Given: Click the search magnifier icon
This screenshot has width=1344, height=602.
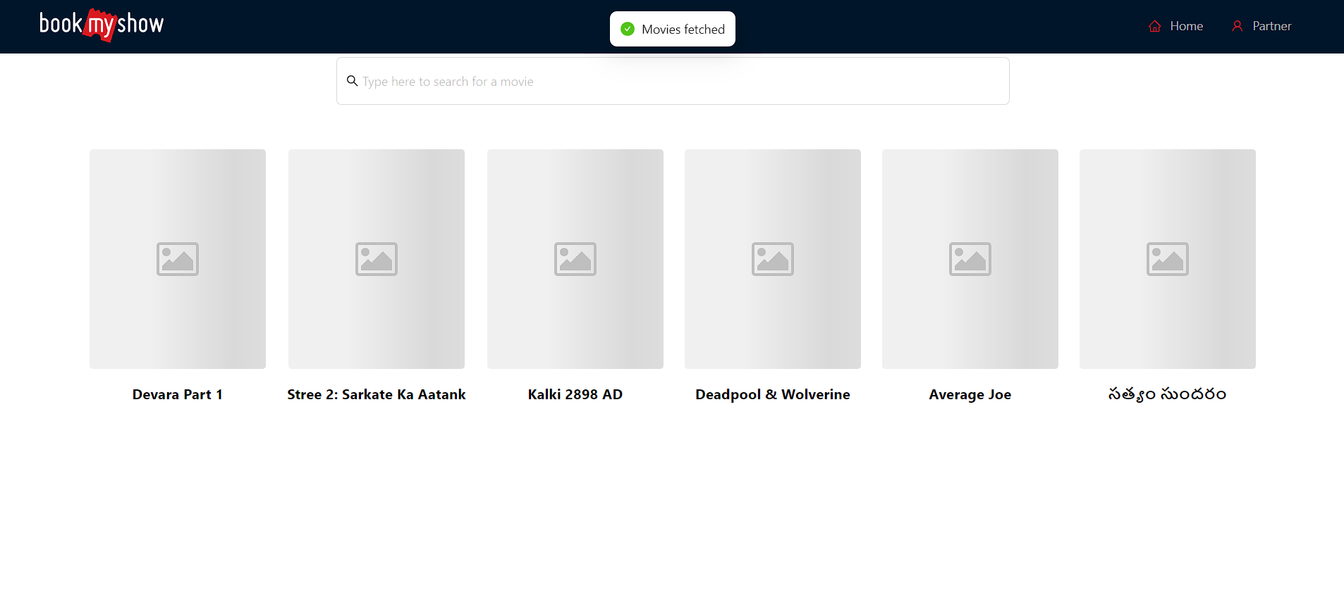Looking at the screenshot, I should pyautogui.click(x=352, y=81).
